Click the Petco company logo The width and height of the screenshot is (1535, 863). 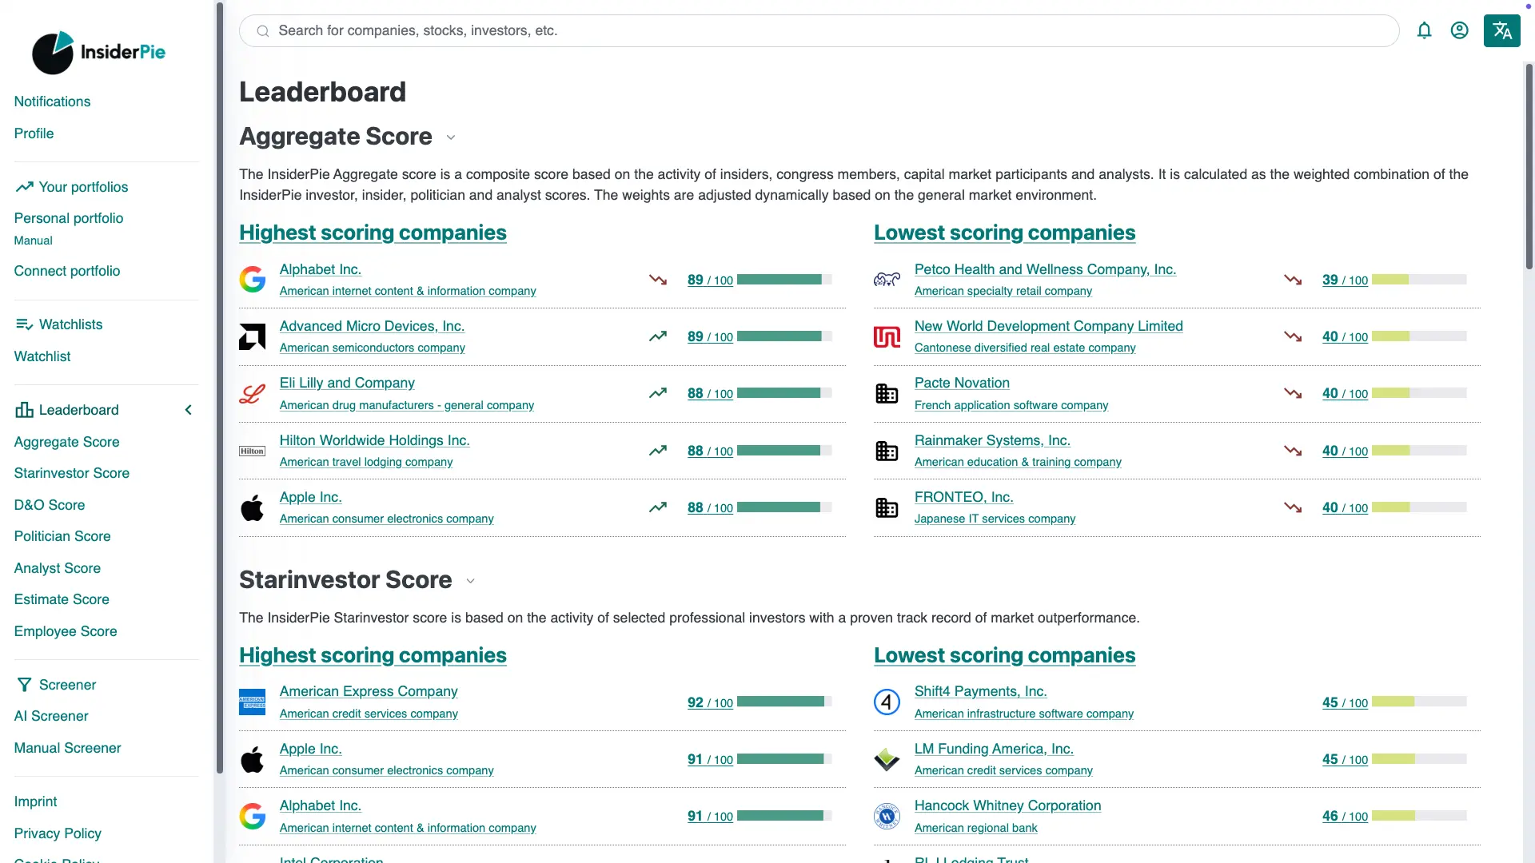point(887,280)
